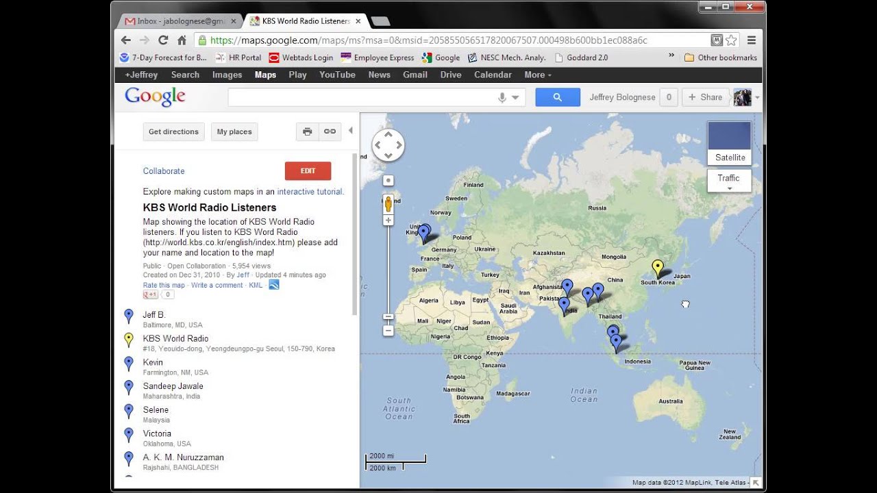Open the Chrome menu icon
Screen dimensions: 877x493
pyautogui.click(x=752, y=40)
